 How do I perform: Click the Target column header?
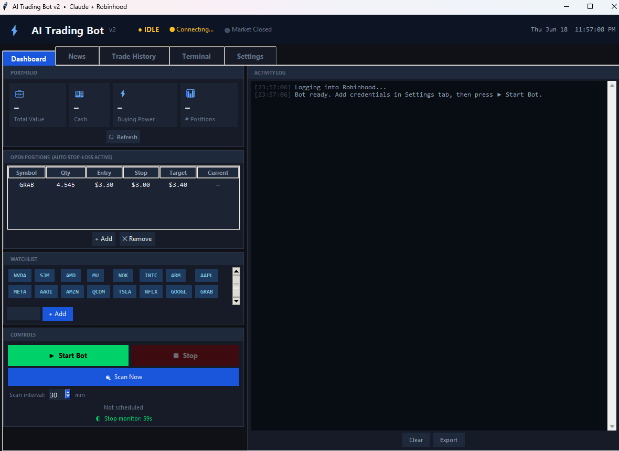[x=178, y=173]
